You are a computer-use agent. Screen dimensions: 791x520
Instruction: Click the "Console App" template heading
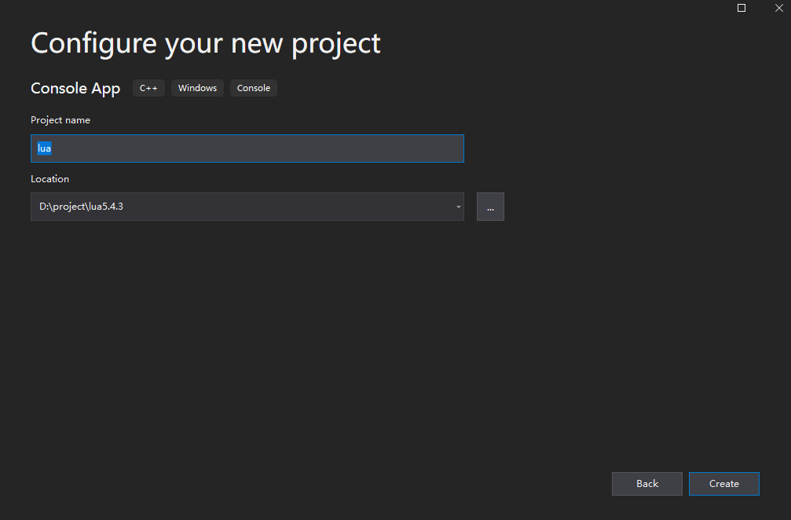pyautogui.click(x=75, y=88)
